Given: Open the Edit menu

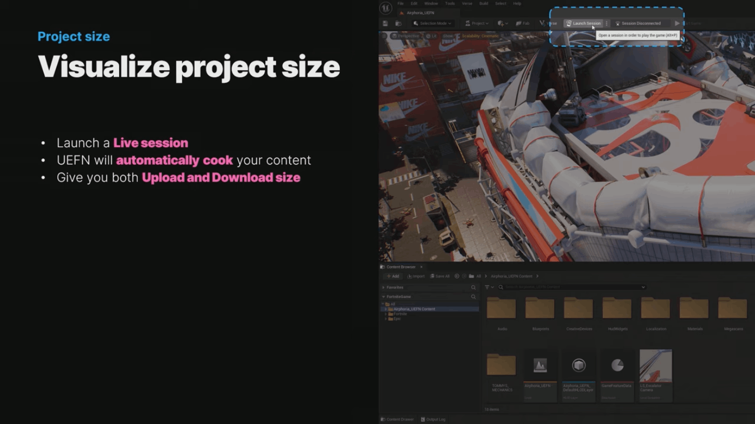Looking at the screenshot, I should point(414,4).
